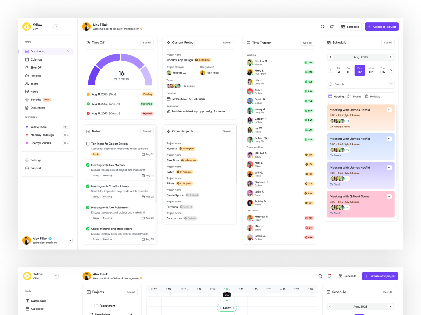The height and width of the screenshot is (315, 421).
Task: Expand the Yellow CRM workspace dropdown
Action: point(56,27)
